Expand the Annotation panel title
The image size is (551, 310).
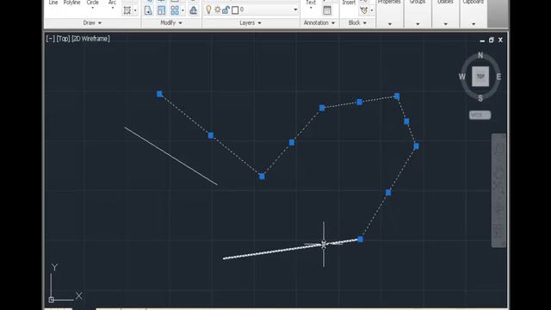click(x=319, y=23)
